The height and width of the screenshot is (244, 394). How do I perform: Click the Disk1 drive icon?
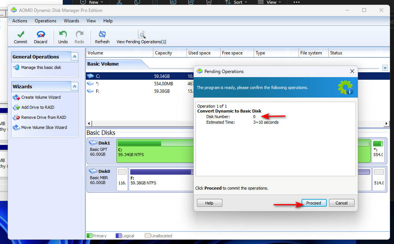[93, 143]
